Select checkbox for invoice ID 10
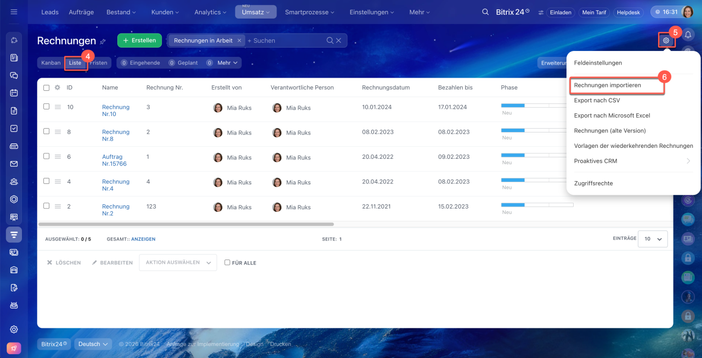The width and height of the screenshot is (702, 358). click(x=47, y=107)
